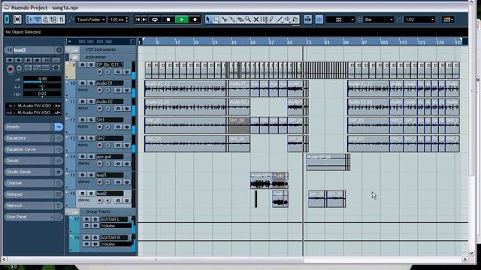Viewport: 481px width, 270px height.
Task: Solo the Audio 02 track
Action: click(91, 101)
